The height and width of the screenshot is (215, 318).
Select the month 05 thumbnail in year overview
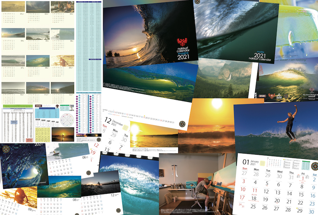point(38,34)
